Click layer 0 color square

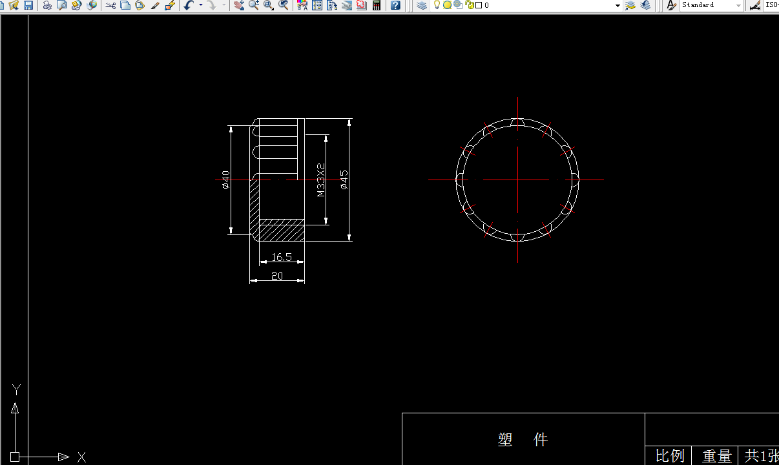(479, 5)
